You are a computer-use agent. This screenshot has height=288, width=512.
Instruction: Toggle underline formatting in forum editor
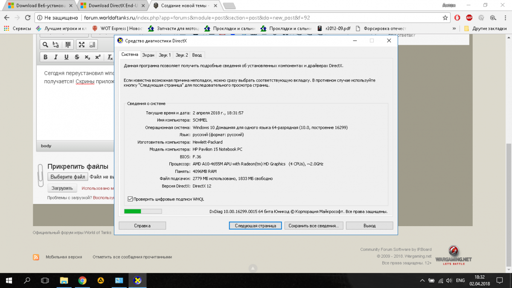pyautogui.click(x=67, y=57)
